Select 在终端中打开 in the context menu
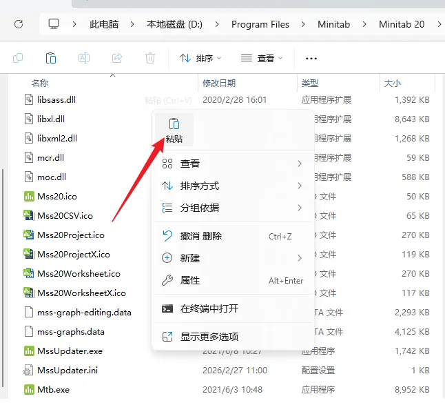The height and width of the screenshot is (403, 445). point(233,308)
